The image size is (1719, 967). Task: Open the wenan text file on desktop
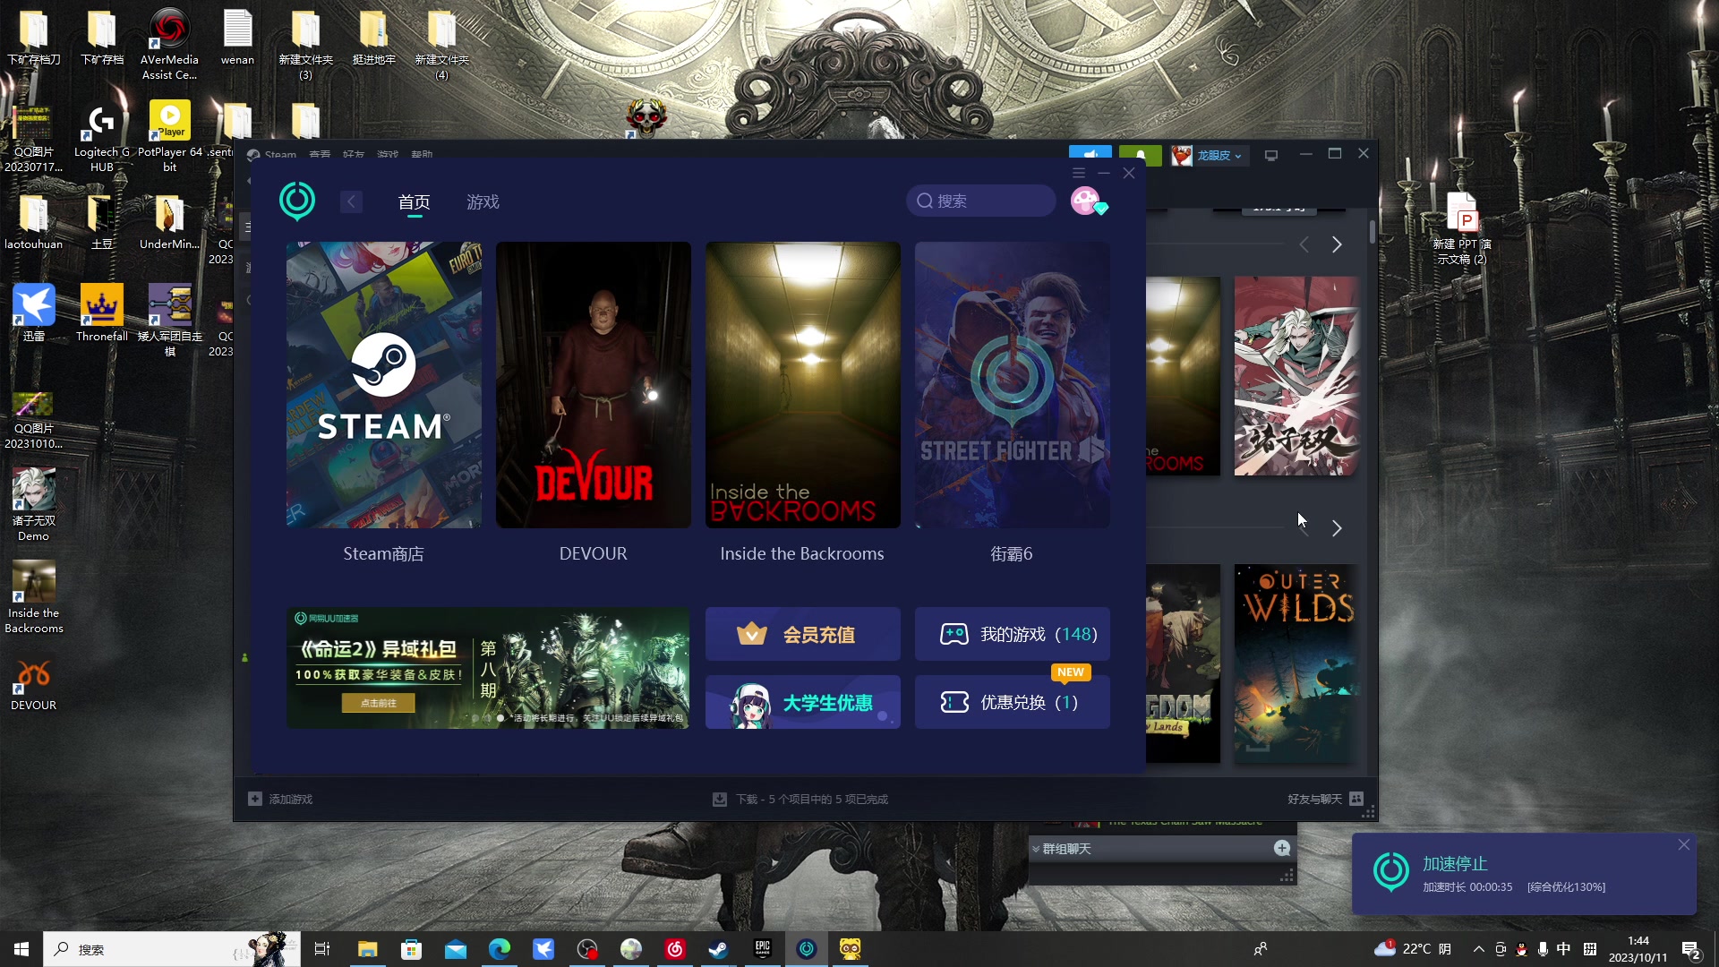click(x=237, y=38)
